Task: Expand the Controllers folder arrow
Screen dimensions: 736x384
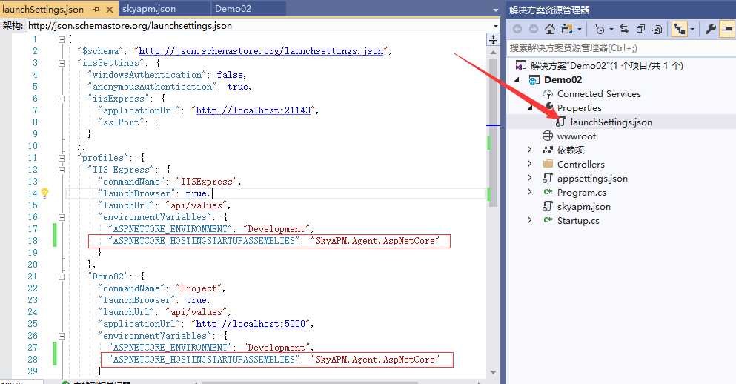Action: click(530, 164)
